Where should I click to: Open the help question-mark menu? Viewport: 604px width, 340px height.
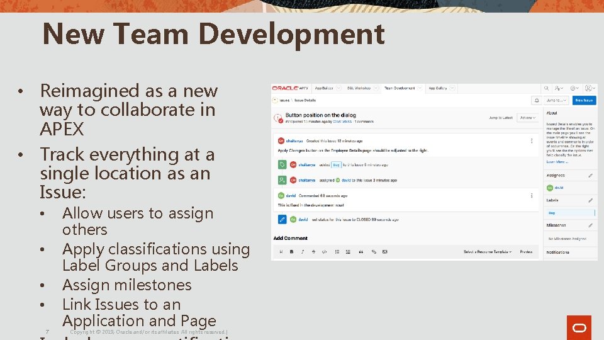click(574, 88)
